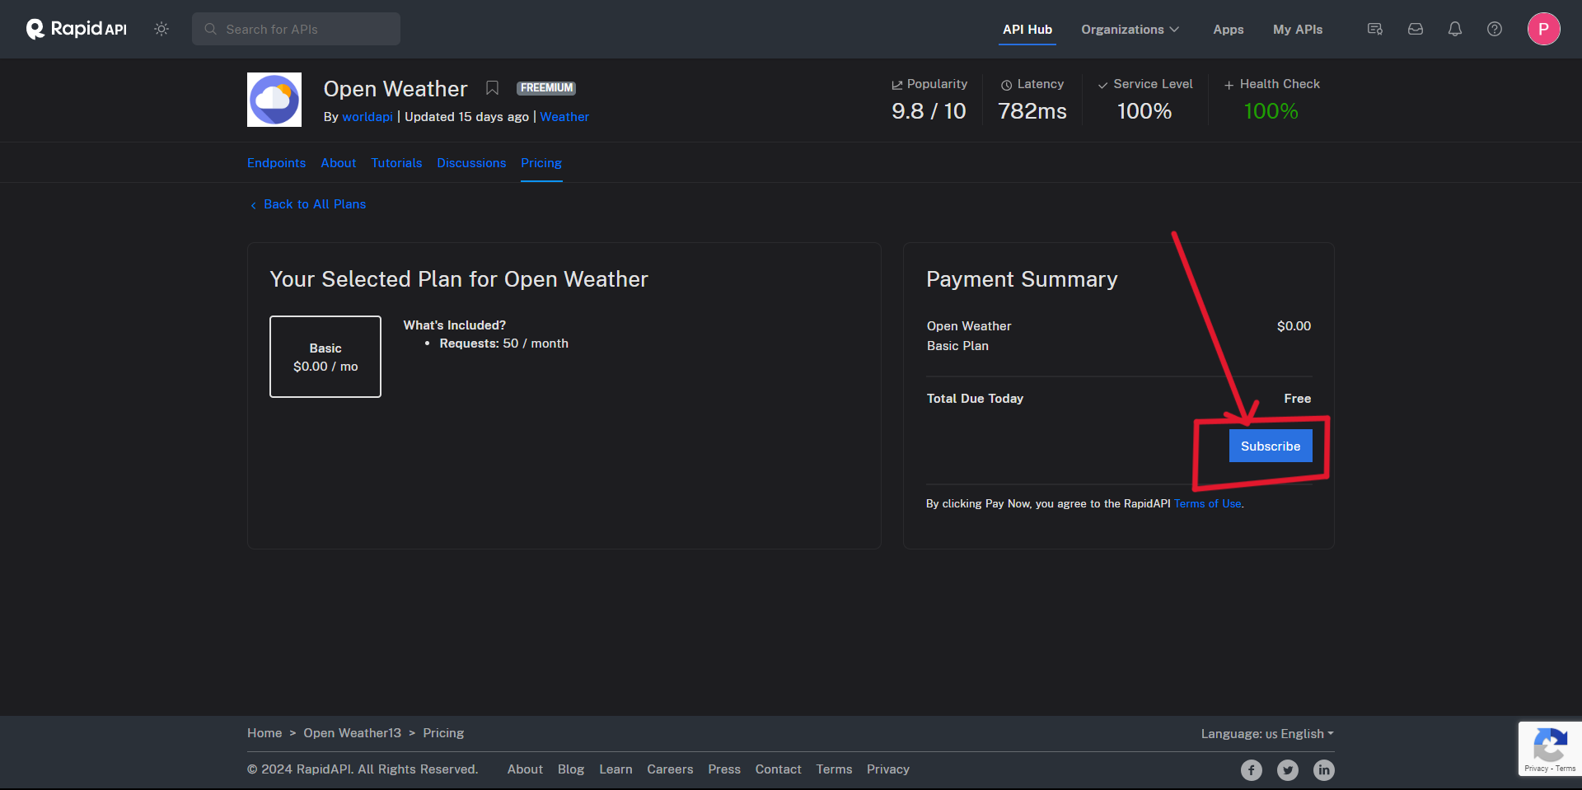This screenshot has width=1582, height=790.
Task: Click the Requests: 50 / month text
Action: 503,344
